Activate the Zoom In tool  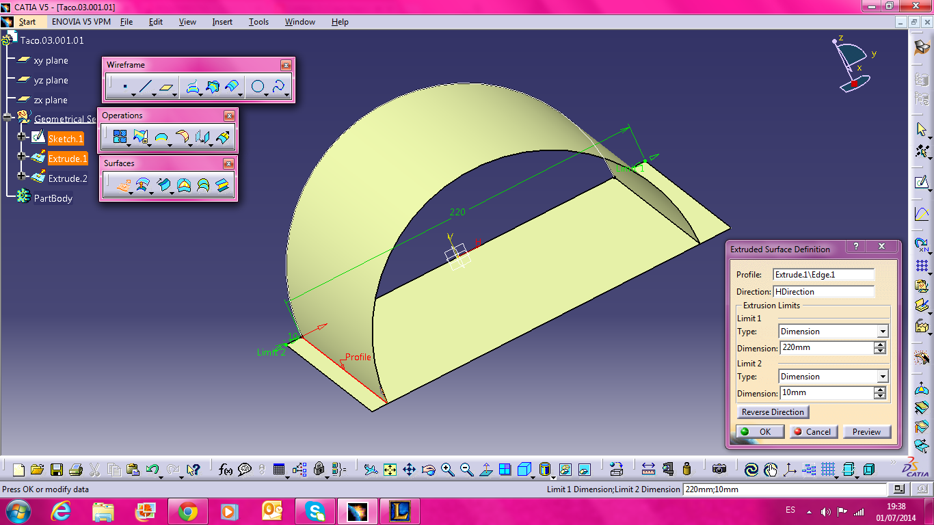tap(446, 469)
